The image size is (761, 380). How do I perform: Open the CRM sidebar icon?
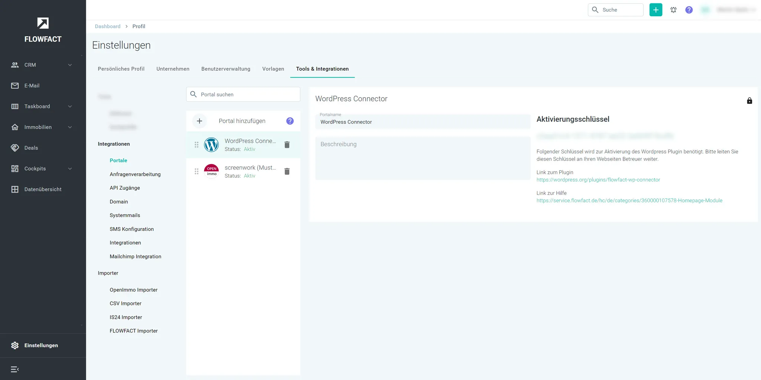[x=15, y=65]
